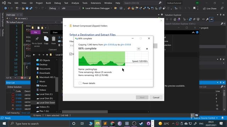
Task: Click the Save icon in the toolbar
Action: tap(27, 8)
